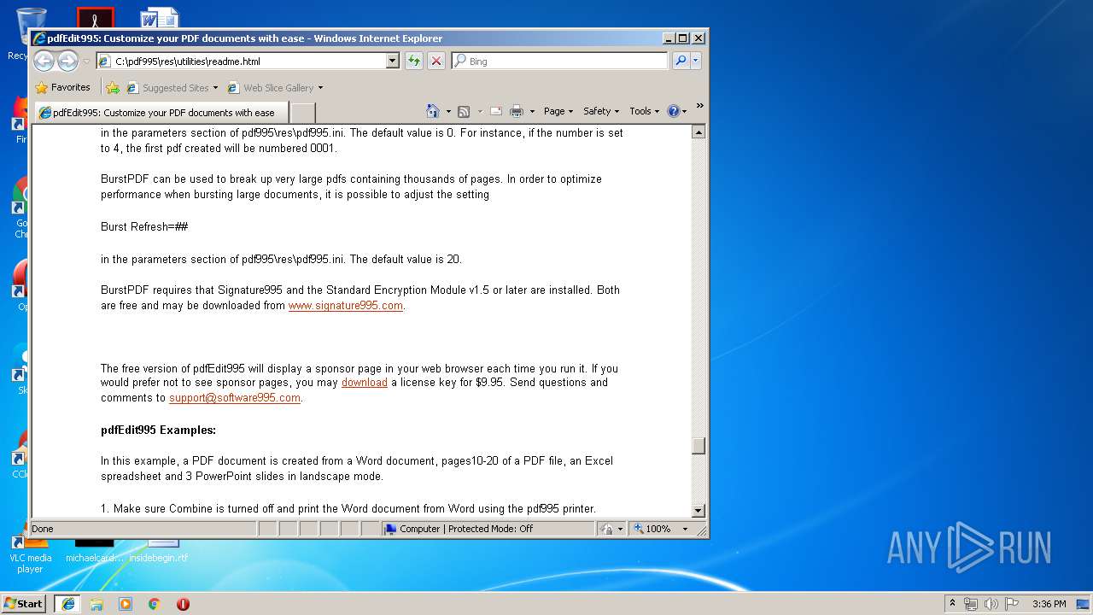
Task: Expand the zoom level dropdown arrow
Action: [x=685, y=529]
